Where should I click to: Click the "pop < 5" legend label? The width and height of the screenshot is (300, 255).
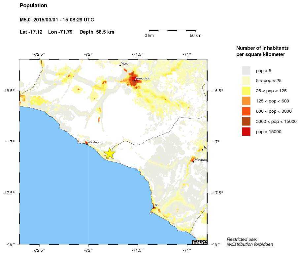point(263,71)
